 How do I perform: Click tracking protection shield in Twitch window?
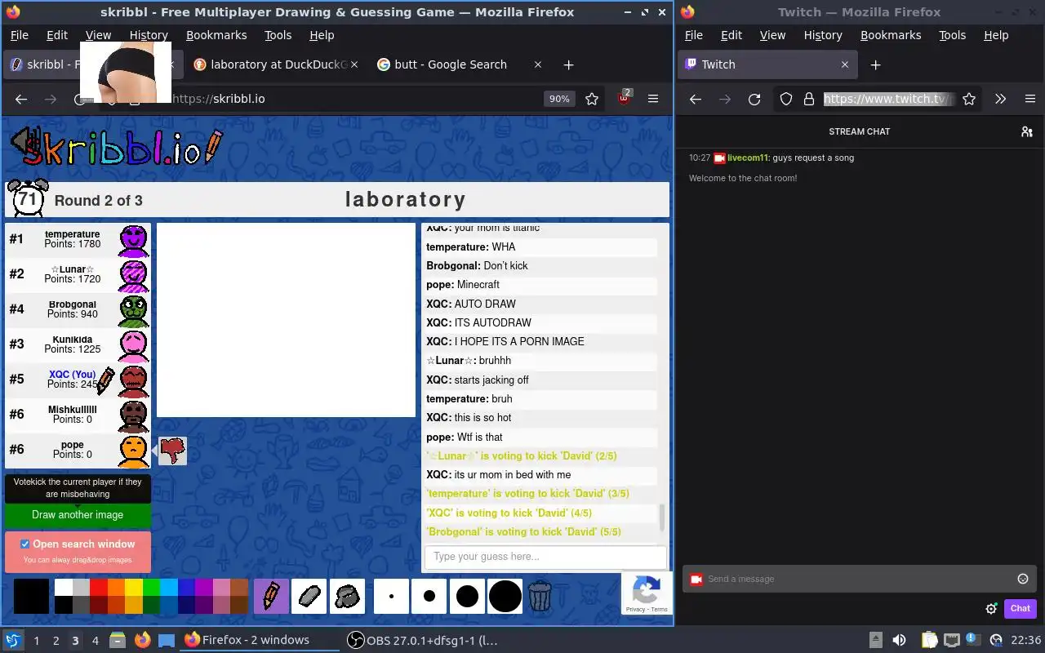pos(785,99)
